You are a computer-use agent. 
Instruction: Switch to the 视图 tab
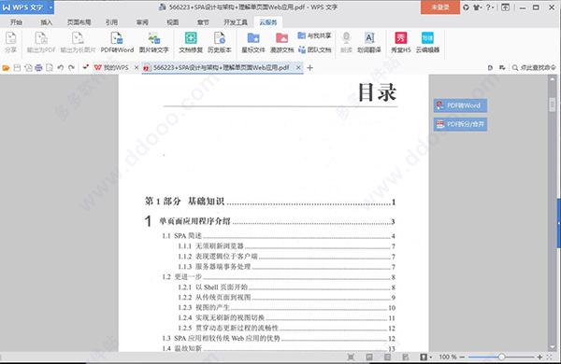tap(172, 22)
